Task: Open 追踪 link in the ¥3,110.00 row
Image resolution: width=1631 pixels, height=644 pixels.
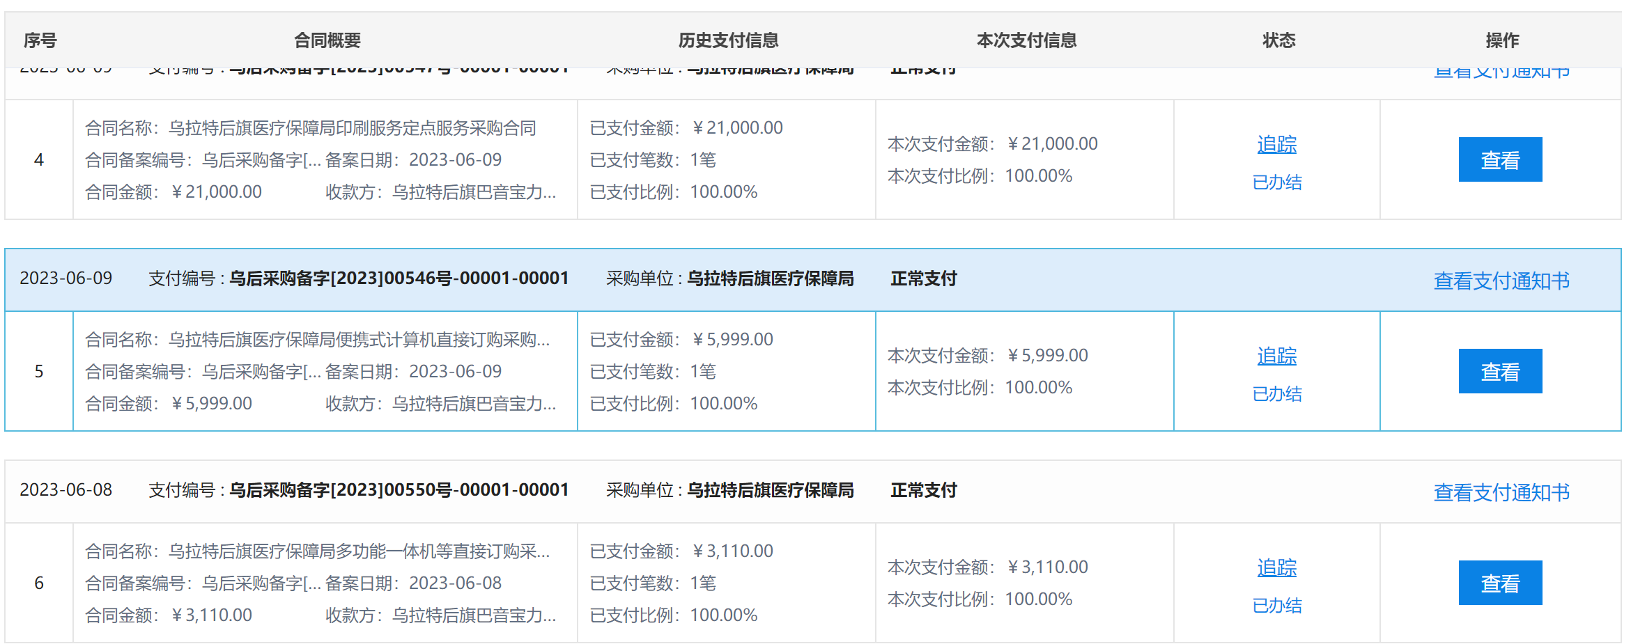Action: 1277,567
